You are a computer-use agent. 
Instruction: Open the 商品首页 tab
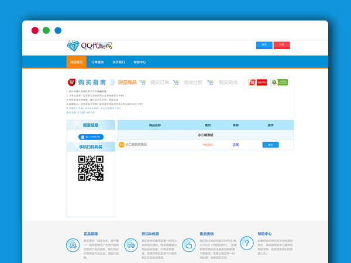tap(76, 62)
